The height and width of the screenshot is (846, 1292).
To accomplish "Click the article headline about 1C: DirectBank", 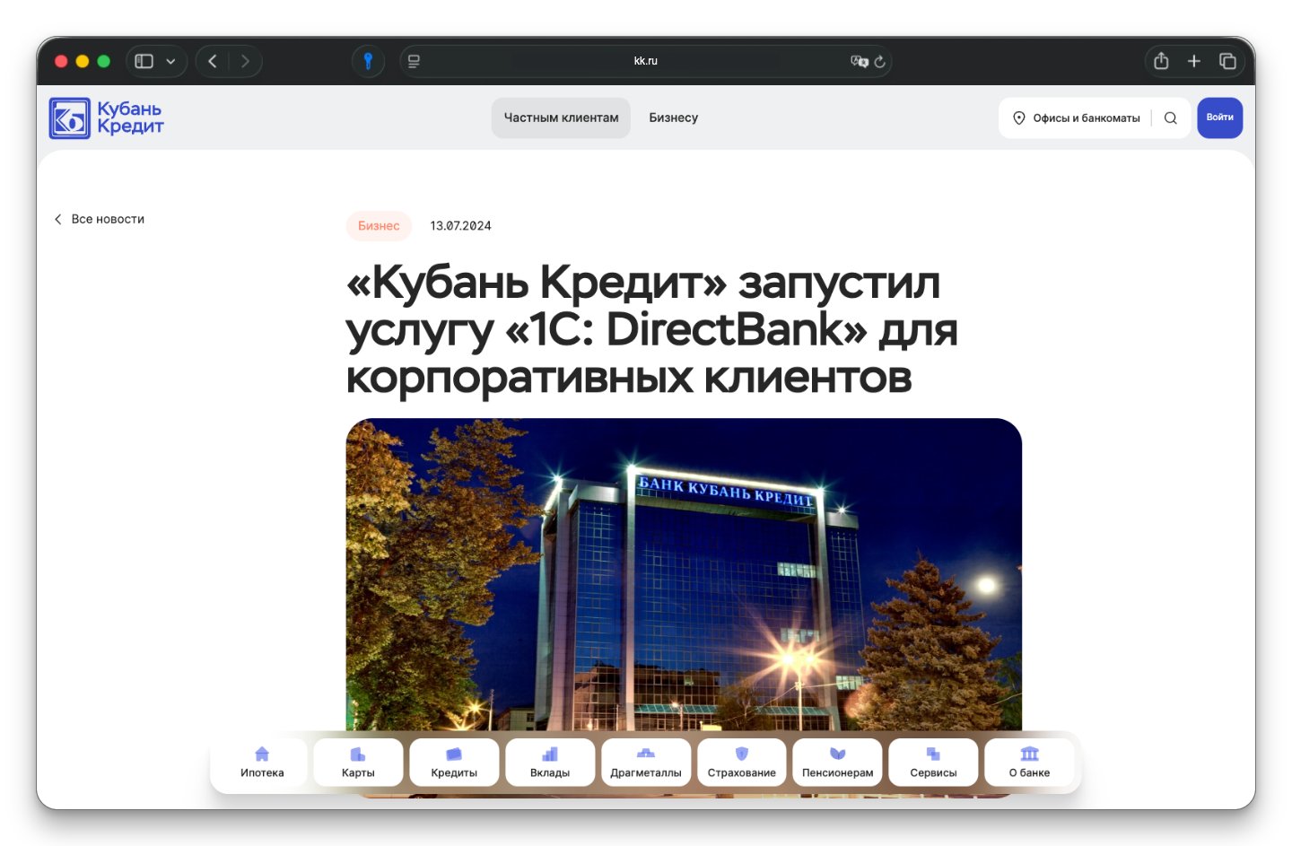I will [x=651, y=329].
